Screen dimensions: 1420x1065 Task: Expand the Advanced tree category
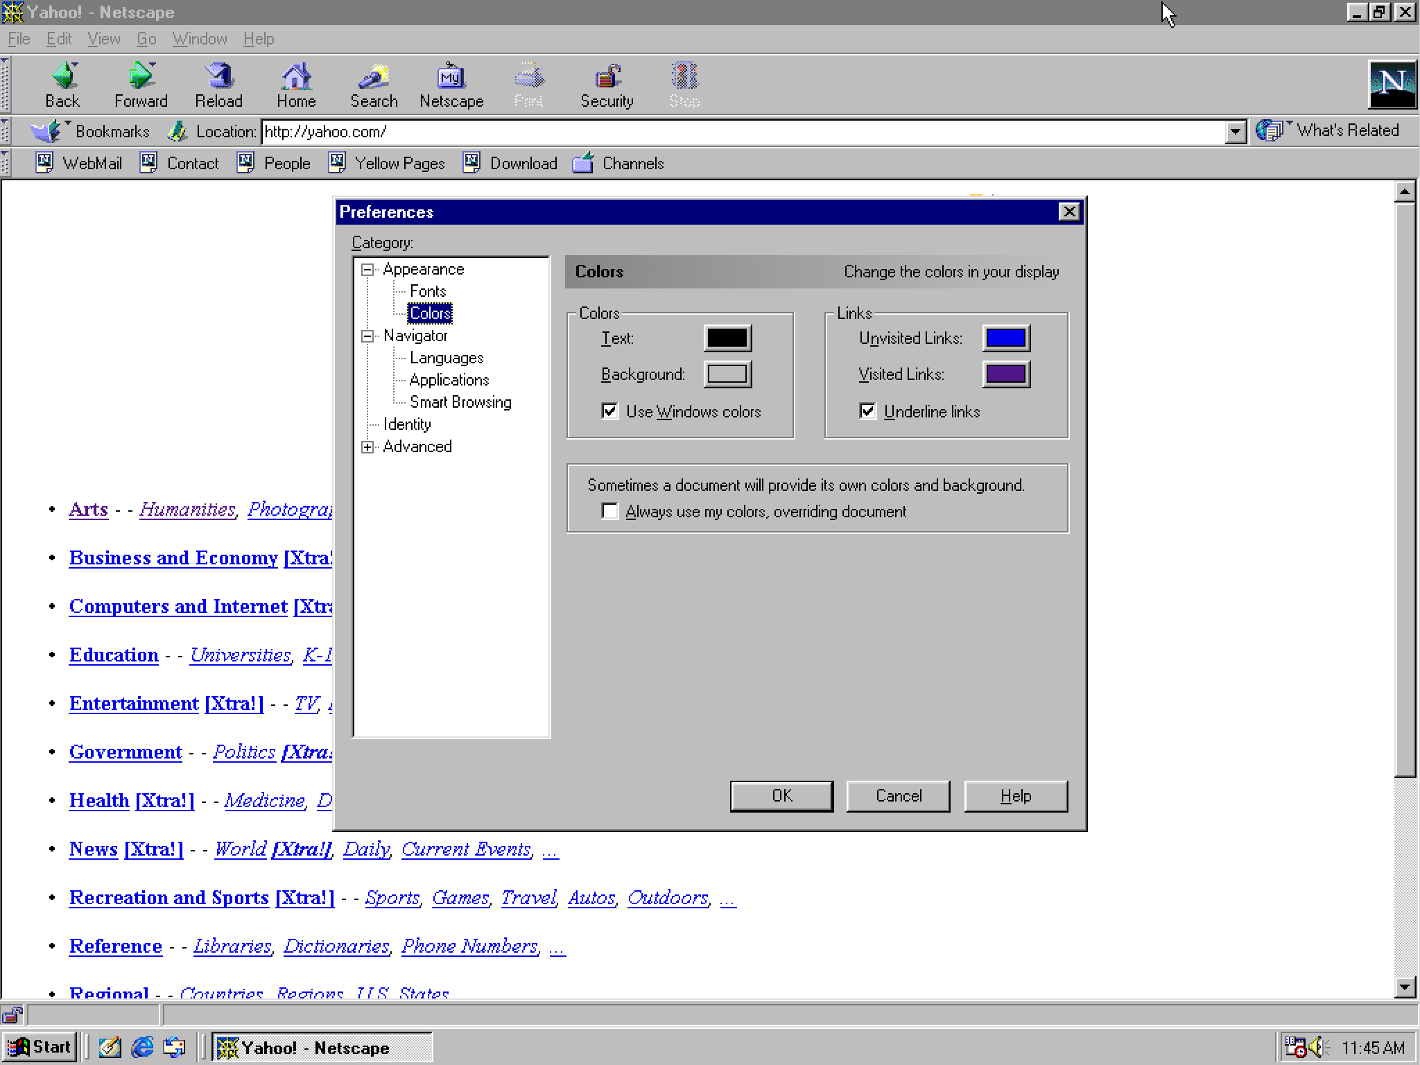(x=367, y=447)
